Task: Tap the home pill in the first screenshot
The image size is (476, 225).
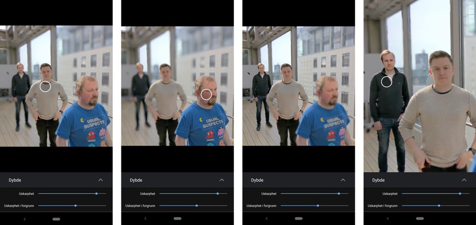Action: click(x=57, y=219)
